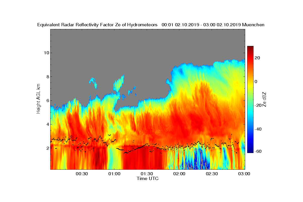This screenshot has height=202, width=303.
Task: Click the colorbar tick label '0'
Action: 256,82
